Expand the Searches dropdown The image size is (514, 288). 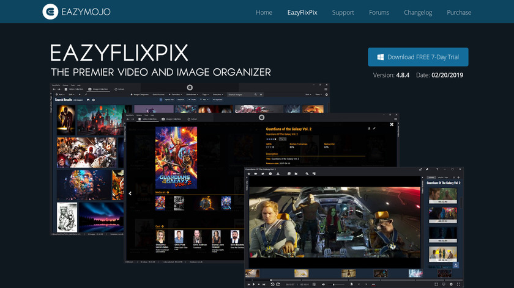tap(218, 95)
